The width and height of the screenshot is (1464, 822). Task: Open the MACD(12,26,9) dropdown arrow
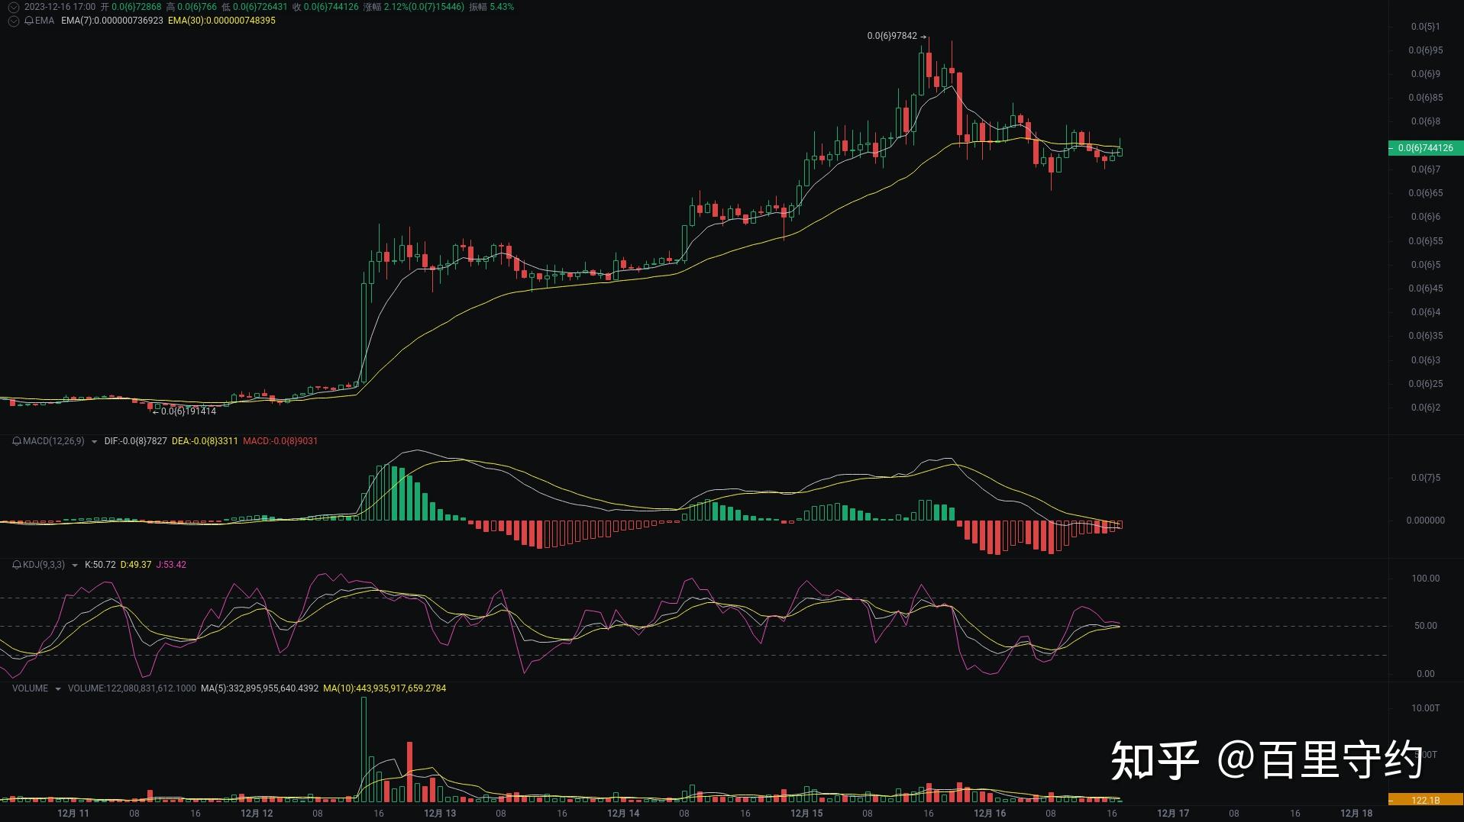tap(94, 442)
